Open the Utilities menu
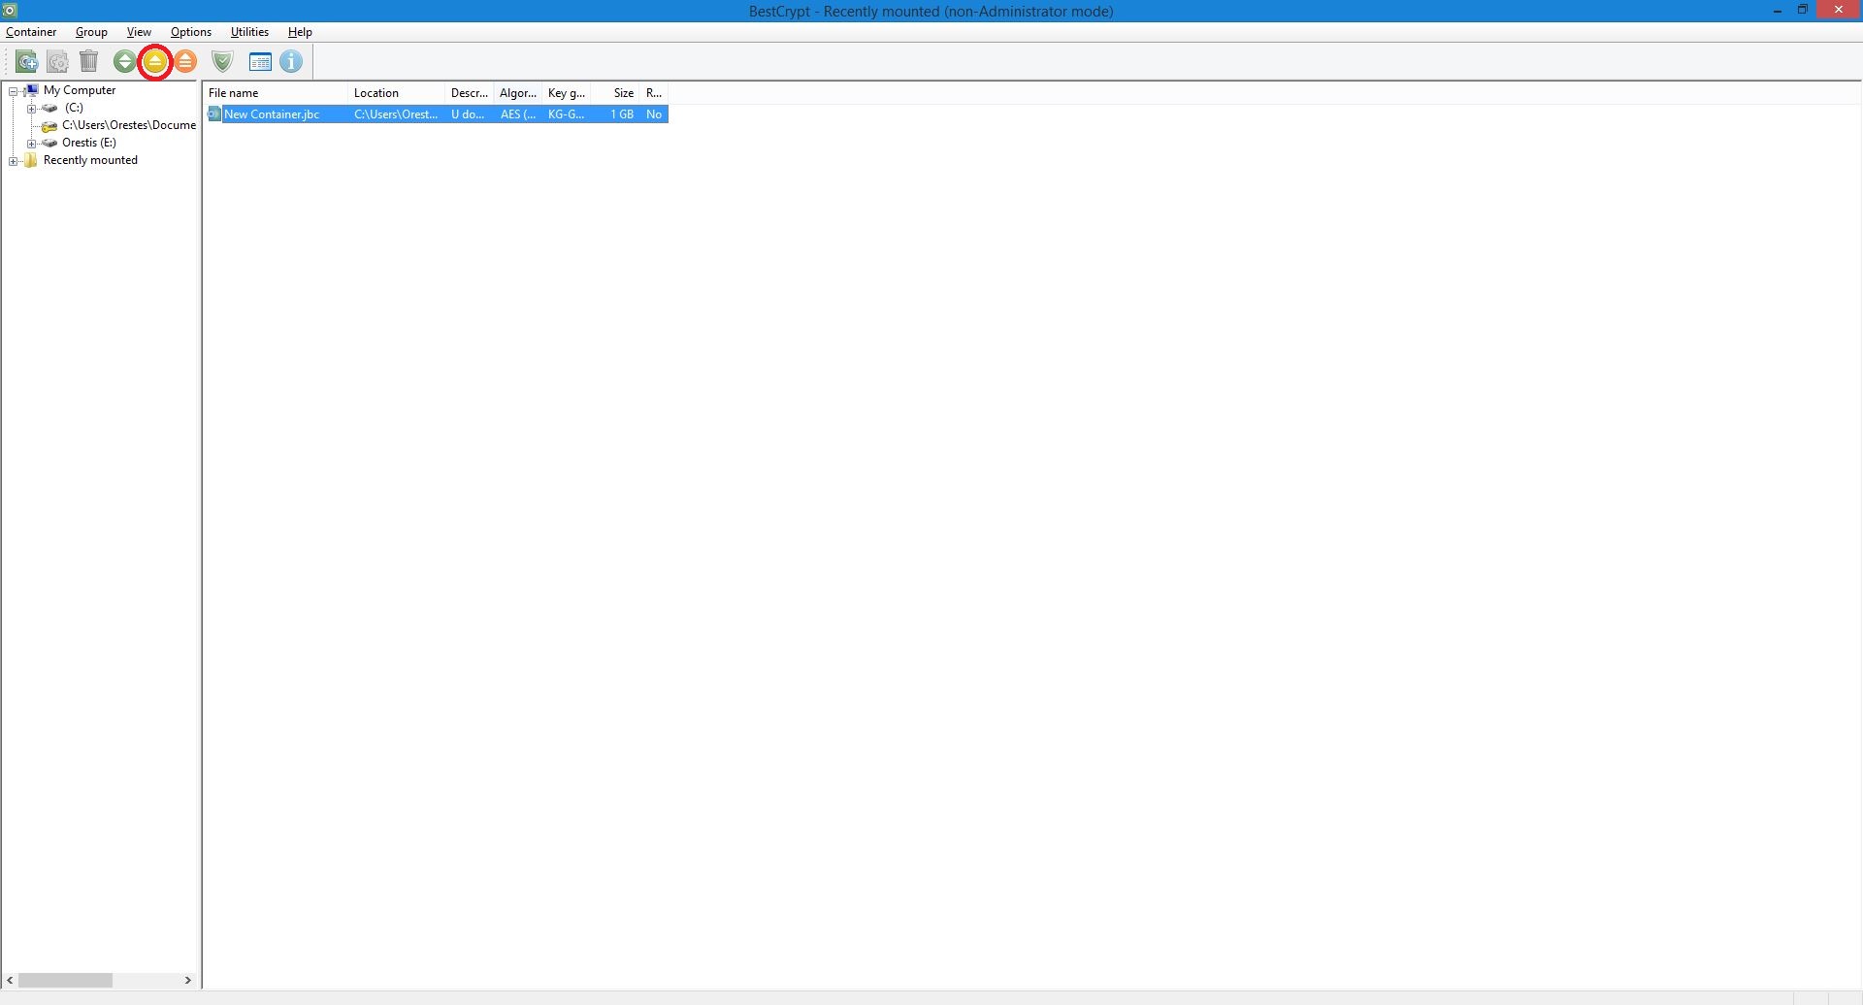Viewport: 1863px width, 1005px height. click(249, 32)
